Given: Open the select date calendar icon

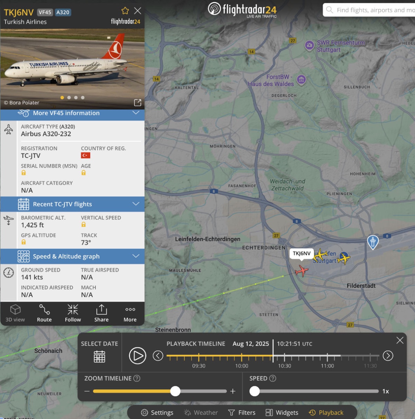Looking at the screenshot, I should point(99,356).
